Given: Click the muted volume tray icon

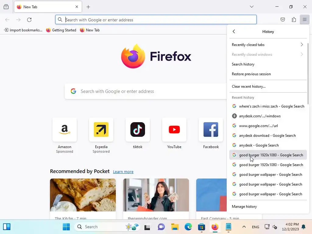Looking at the screenshot, I should pos(275,227).
